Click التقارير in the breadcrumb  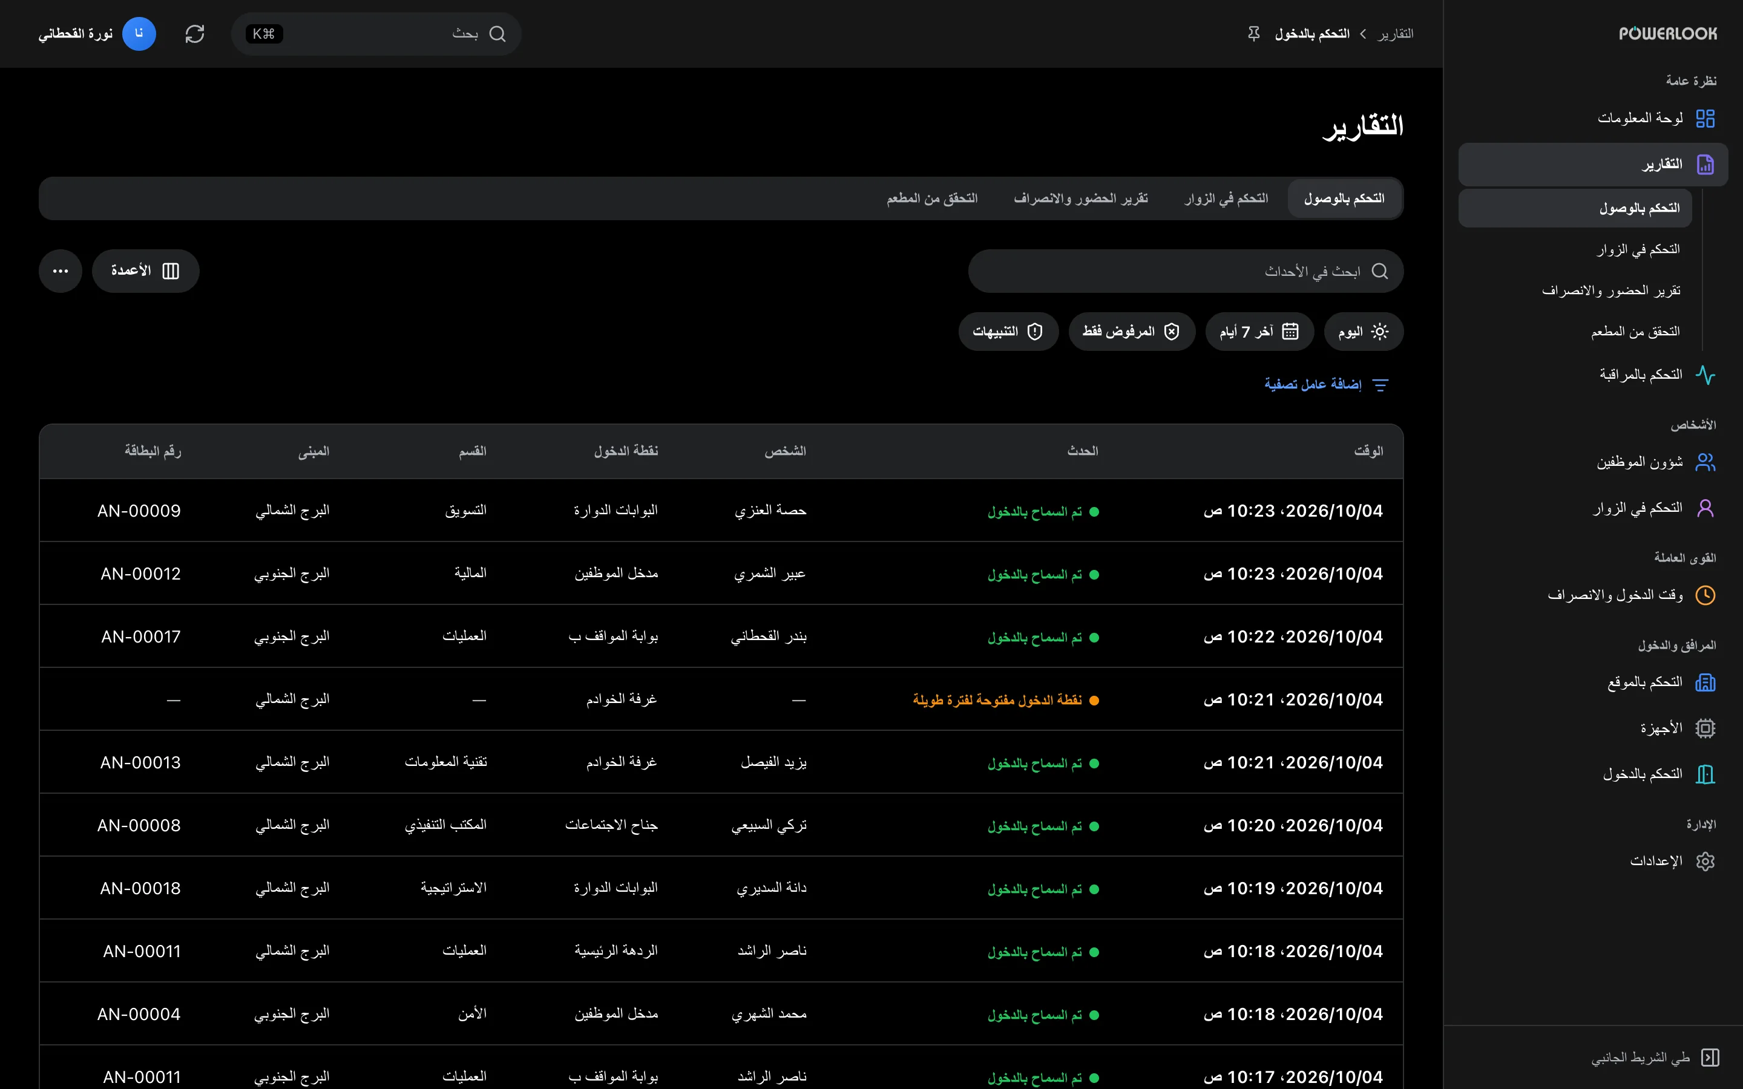coord(1395,34)
